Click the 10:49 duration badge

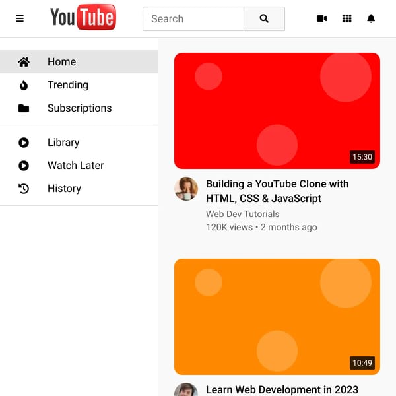point(362,363)
